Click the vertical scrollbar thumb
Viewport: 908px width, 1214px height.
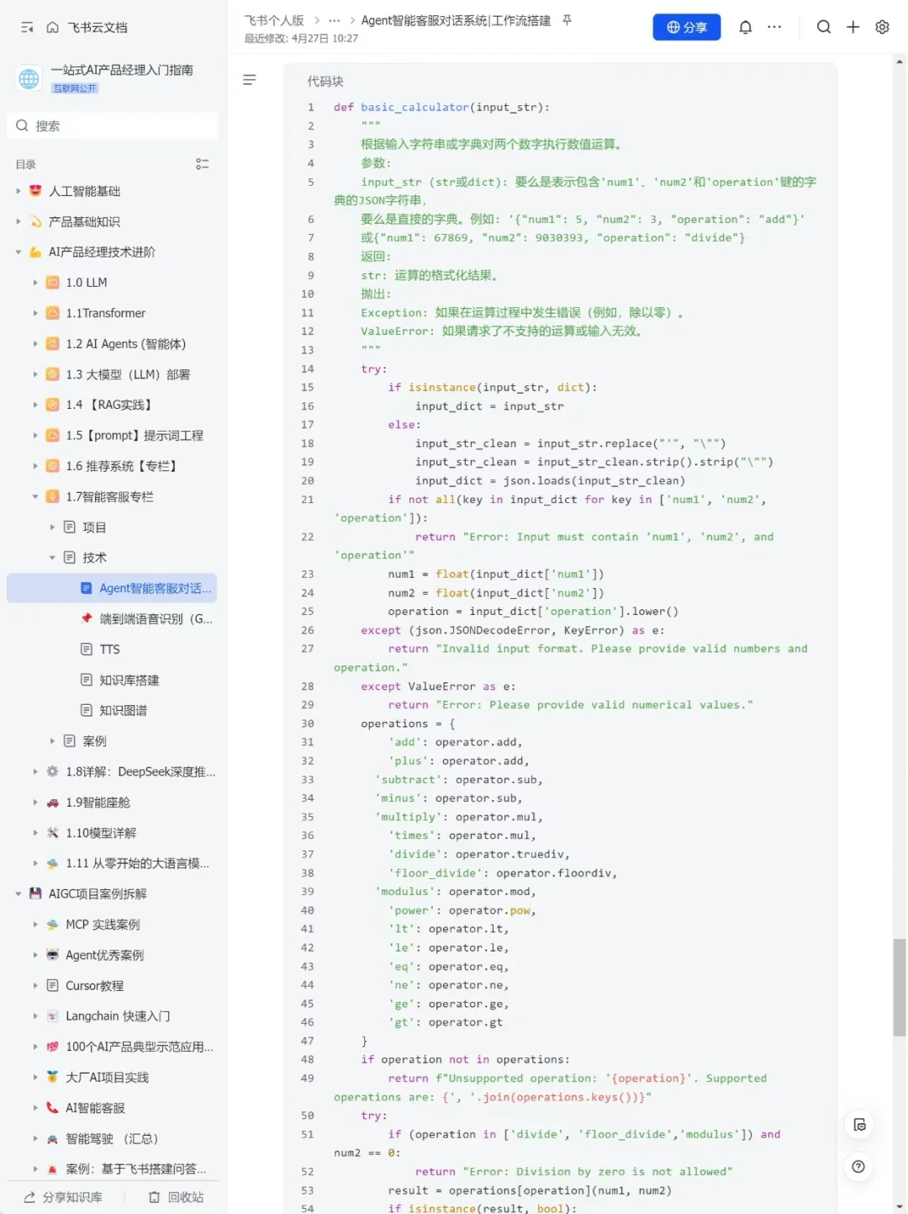click(900, 988)
